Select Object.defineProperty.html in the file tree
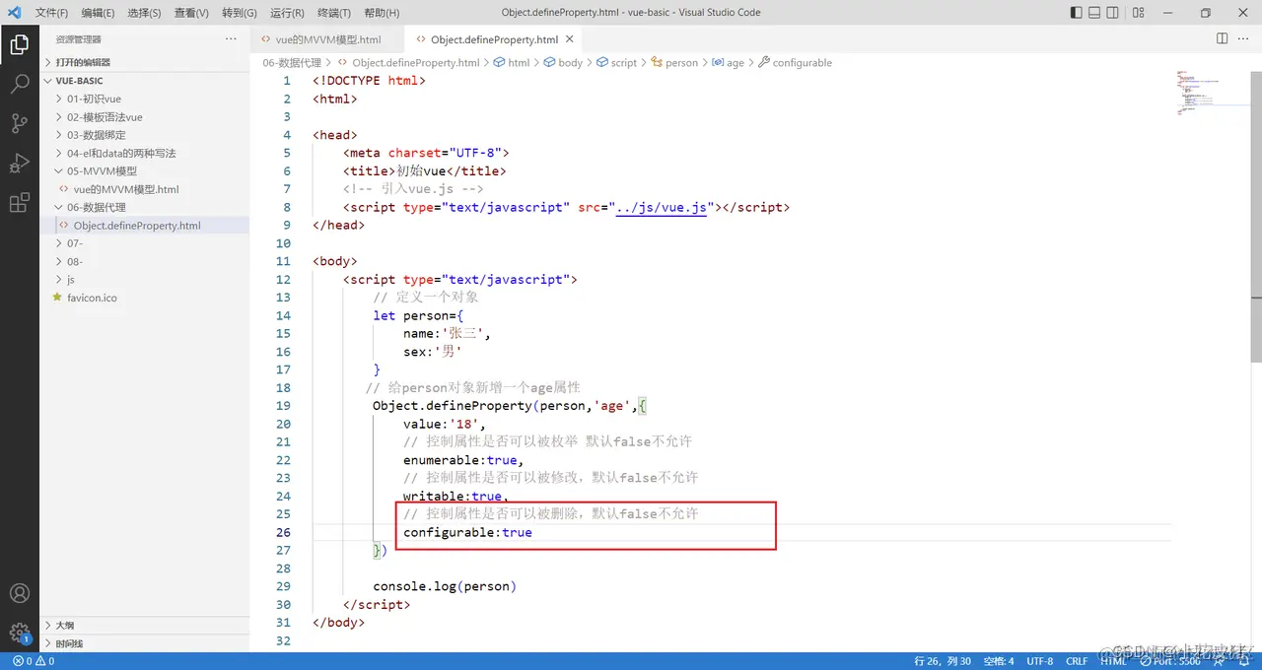The height and width of the screenshot is (670, 1262). click(x=144, y=226)
